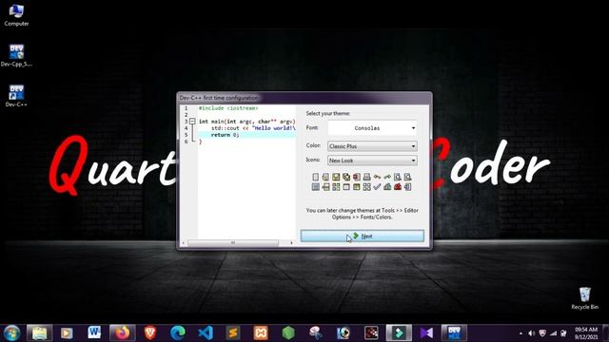Click the volume speaker tray icon
This screenshot has height=342, width=609.
click(532, 333)
